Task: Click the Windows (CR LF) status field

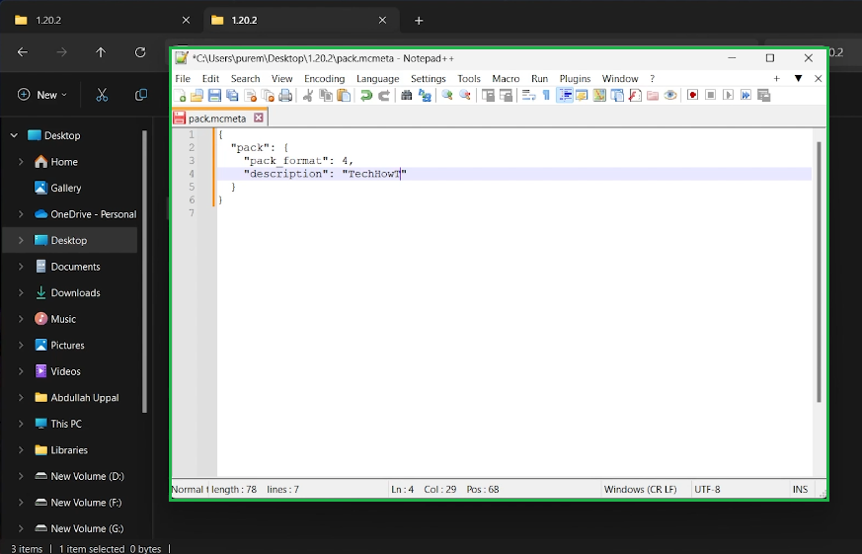Action: pos(640,489)
